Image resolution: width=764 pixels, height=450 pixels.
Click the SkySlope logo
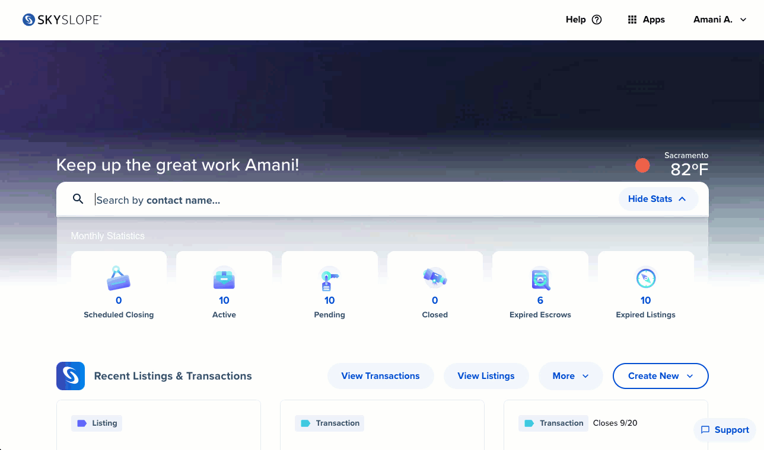coord(62,20)
